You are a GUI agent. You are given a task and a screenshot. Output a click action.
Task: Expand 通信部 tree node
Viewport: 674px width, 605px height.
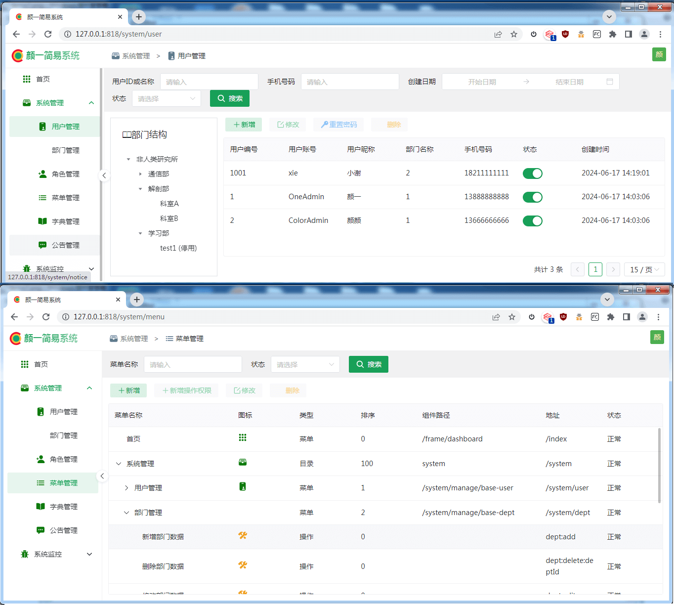point(140,174)
